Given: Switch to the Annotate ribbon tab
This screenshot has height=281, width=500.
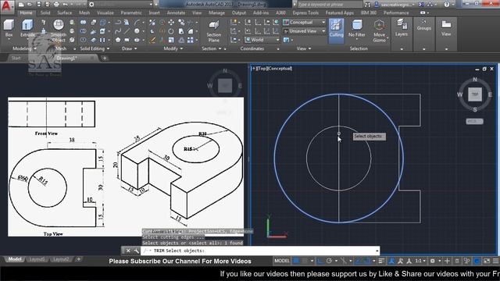Looking at the screenshot, I should [x=176, y=12].
